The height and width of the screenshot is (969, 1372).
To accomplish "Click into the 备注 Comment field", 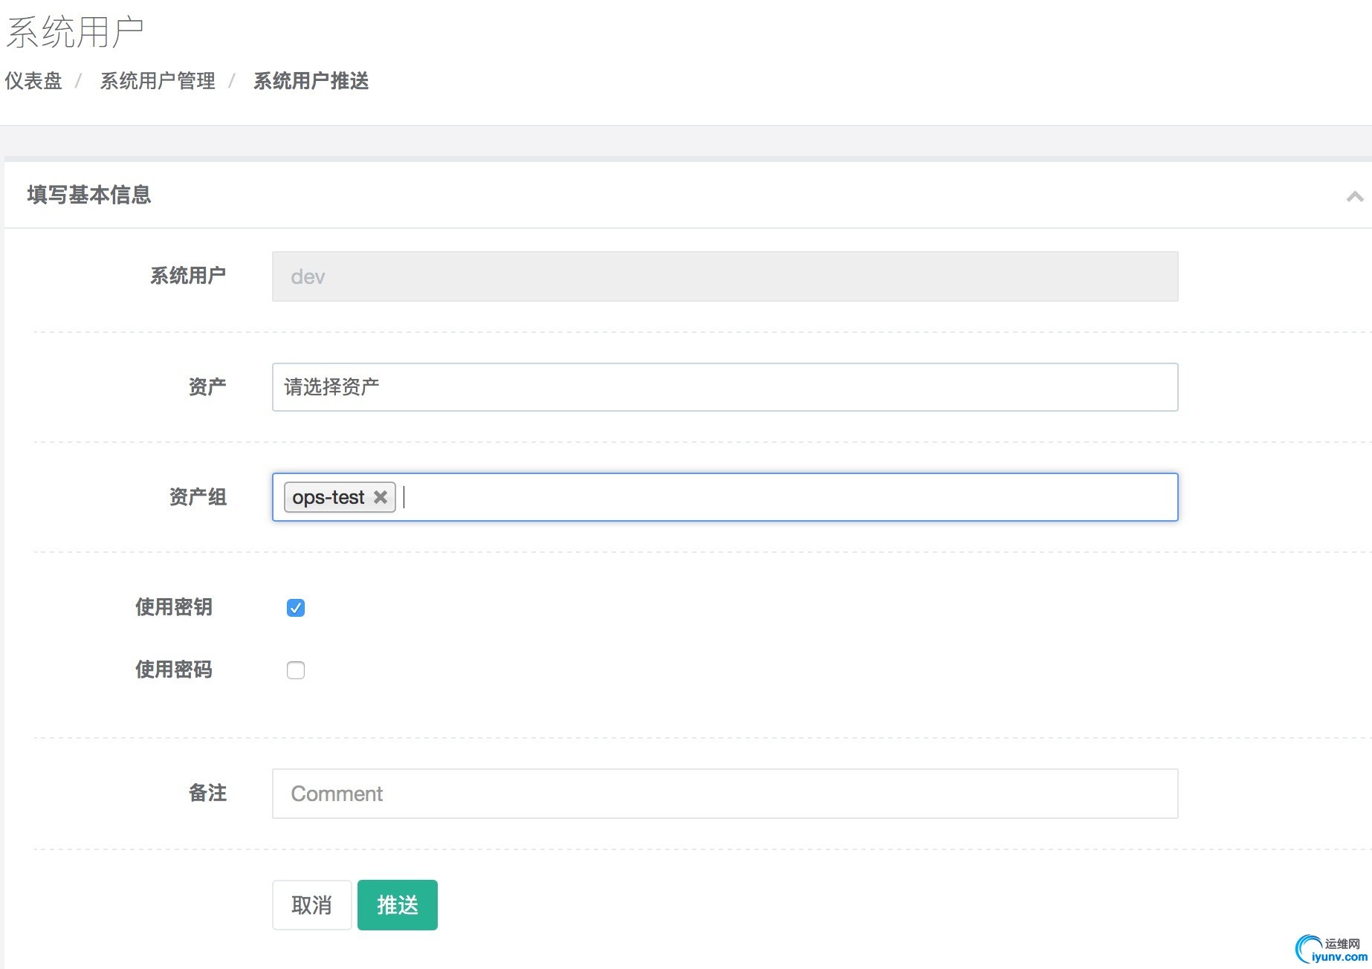I will pos(725,794).
